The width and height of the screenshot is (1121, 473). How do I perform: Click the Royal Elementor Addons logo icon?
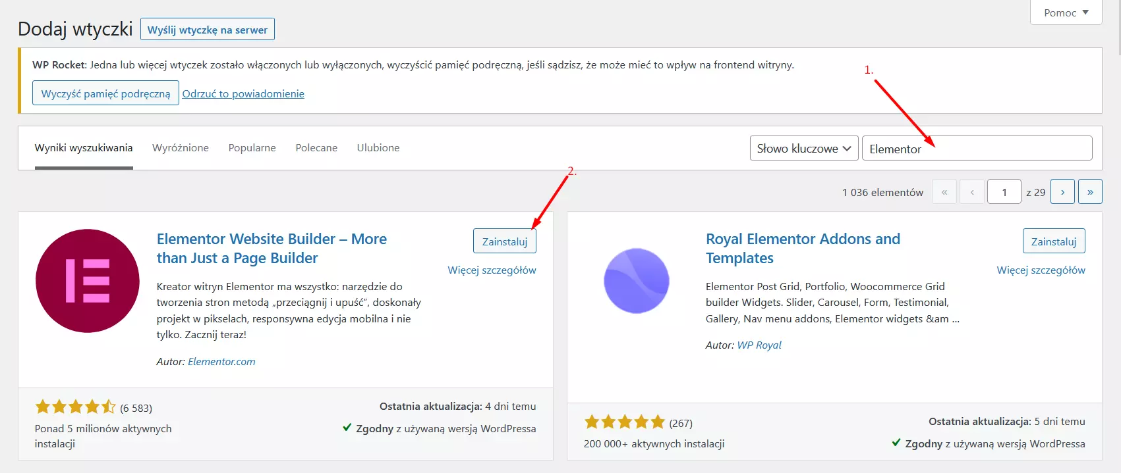[x=637, y=281]
